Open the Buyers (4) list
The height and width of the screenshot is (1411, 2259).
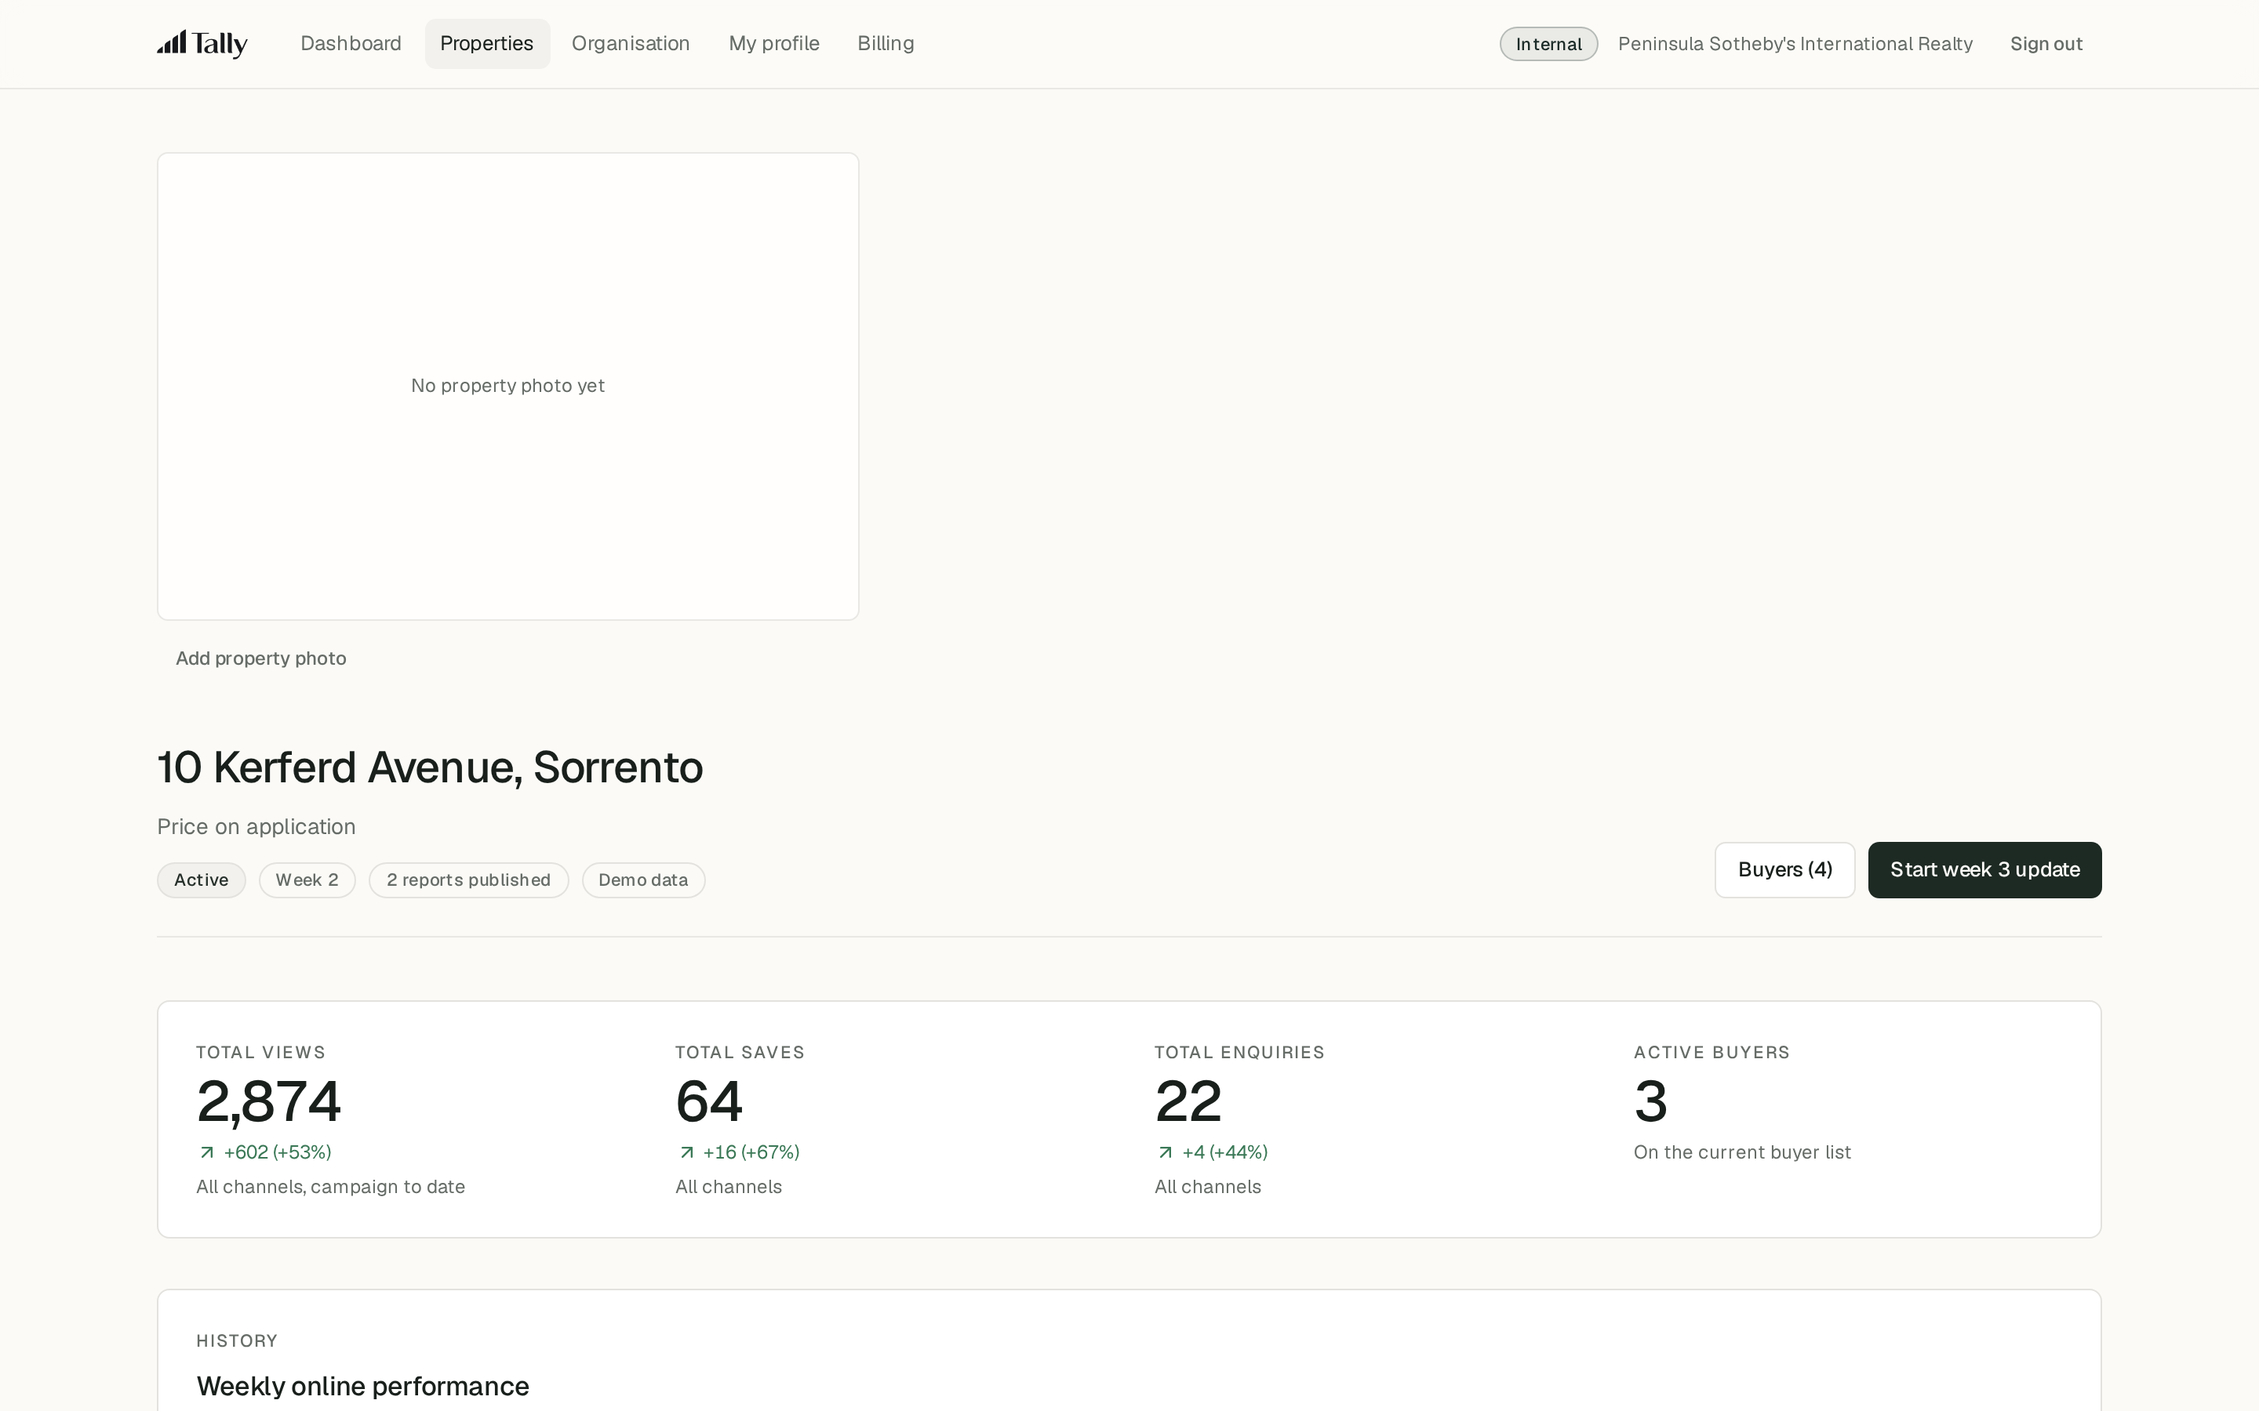coord(1784,870)
